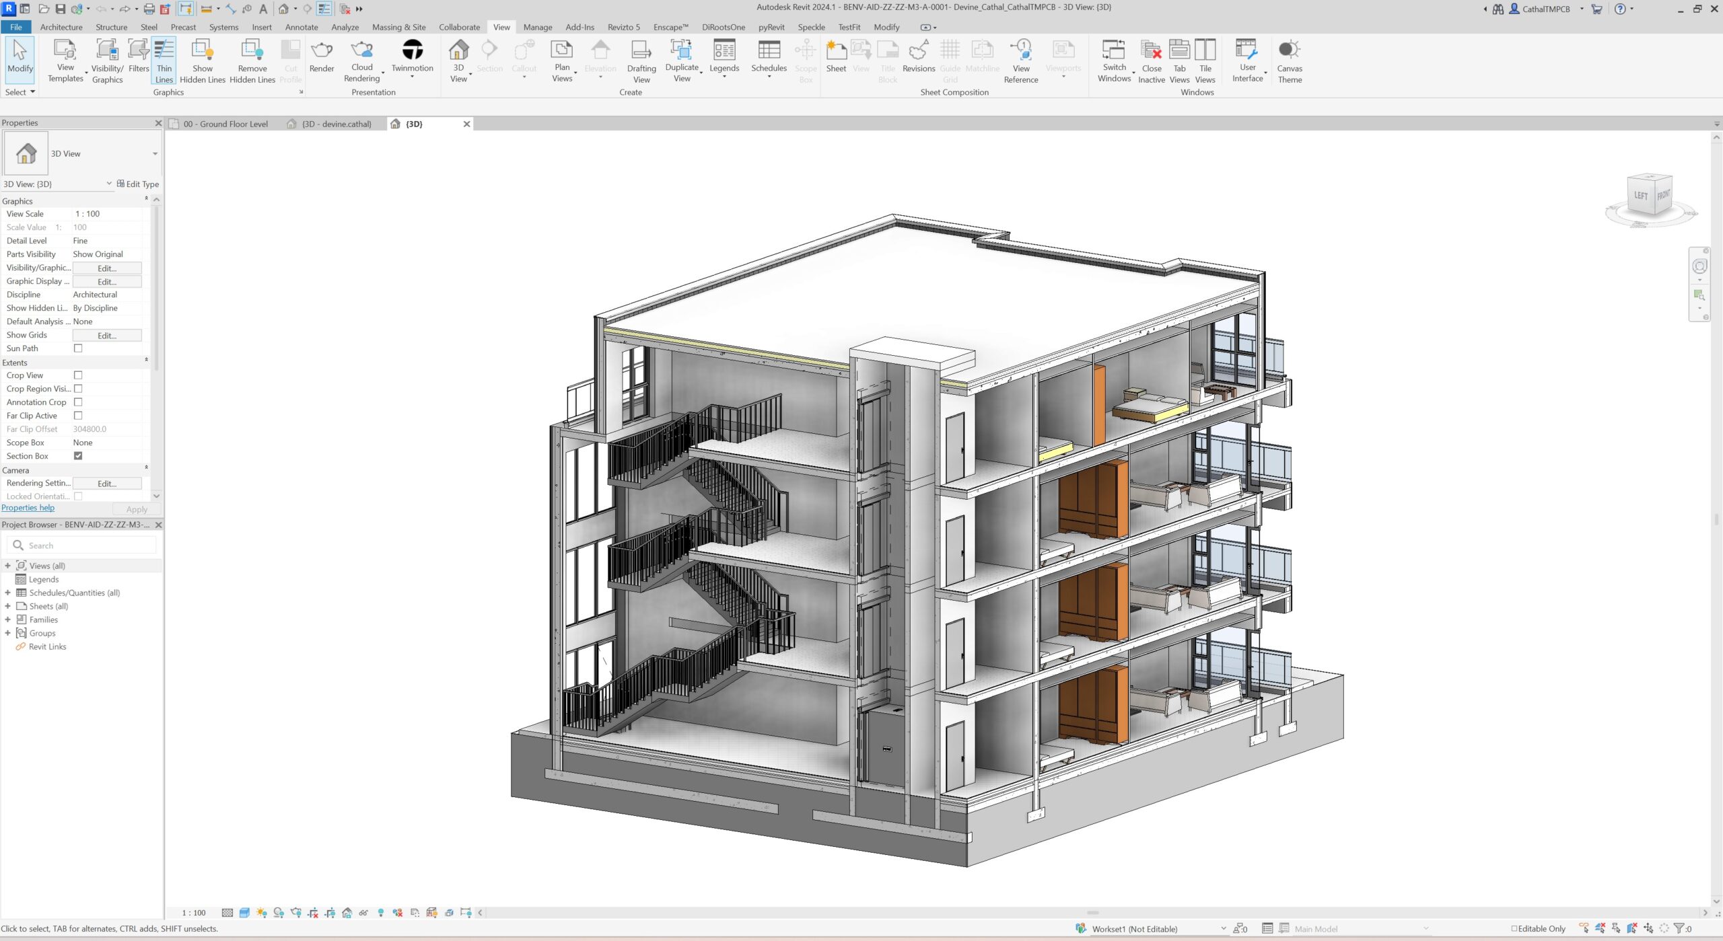The height and width of the screenshot is (941, 1723).
Task: Uncheck the Section Box property
Action: pos(78,455)
